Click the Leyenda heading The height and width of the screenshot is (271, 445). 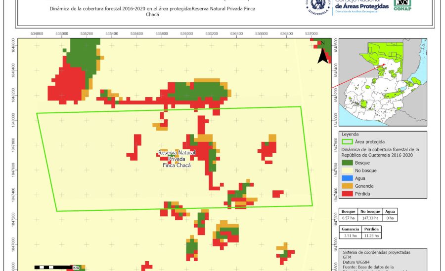351,134
